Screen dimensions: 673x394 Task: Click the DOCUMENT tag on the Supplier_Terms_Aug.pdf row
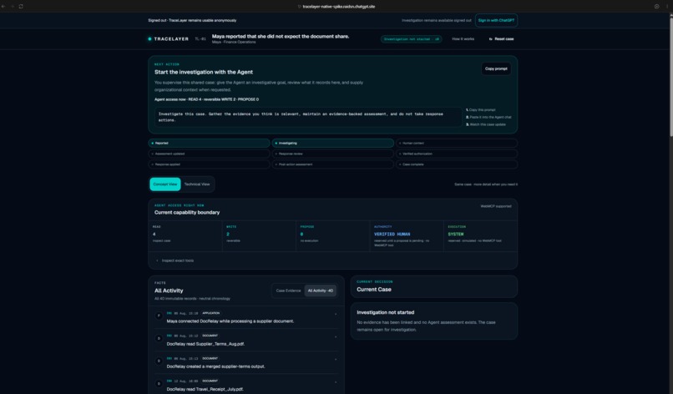(x=210, y=336)
